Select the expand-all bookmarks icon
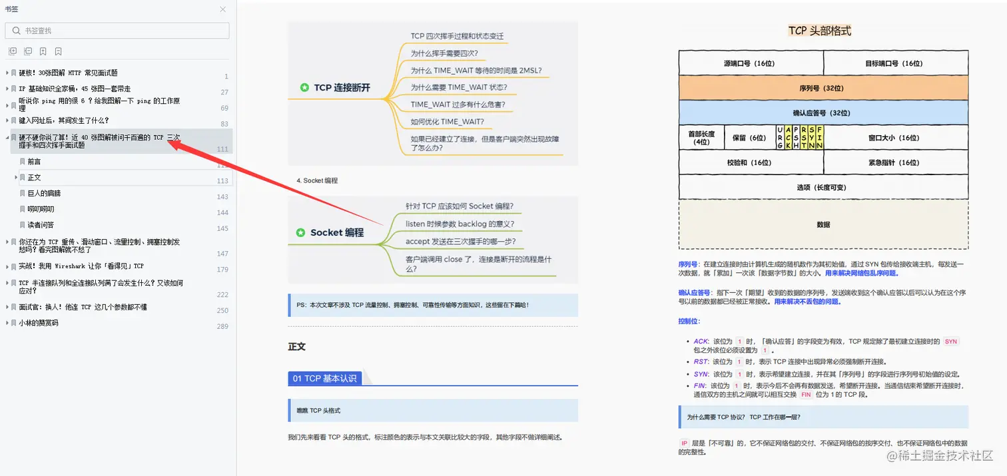 (12, 51)
